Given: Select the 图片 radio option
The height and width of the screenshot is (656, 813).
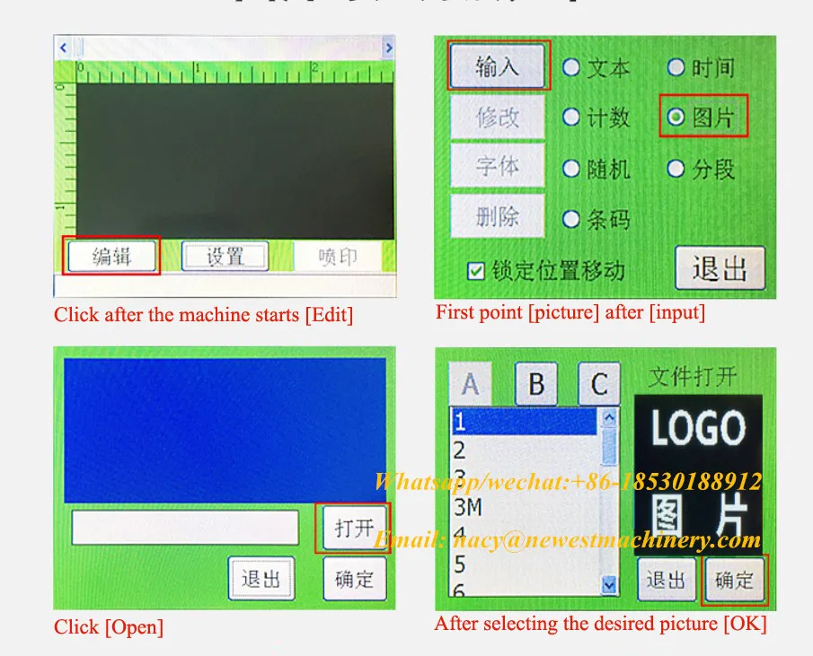Looking at the screenshot, I should pos(676,117).
